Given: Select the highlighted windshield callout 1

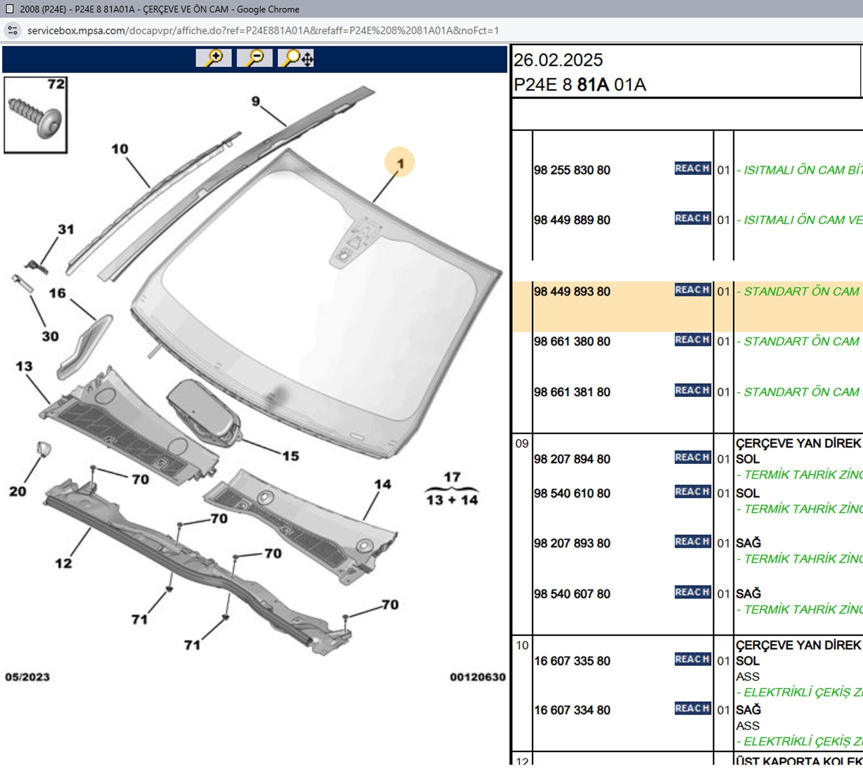Looking at the screenshot, I should click(399, 162).
